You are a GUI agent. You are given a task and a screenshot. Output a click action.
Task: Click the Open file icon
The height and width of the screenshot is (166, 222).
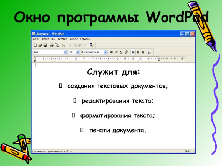tap(40, 45)
